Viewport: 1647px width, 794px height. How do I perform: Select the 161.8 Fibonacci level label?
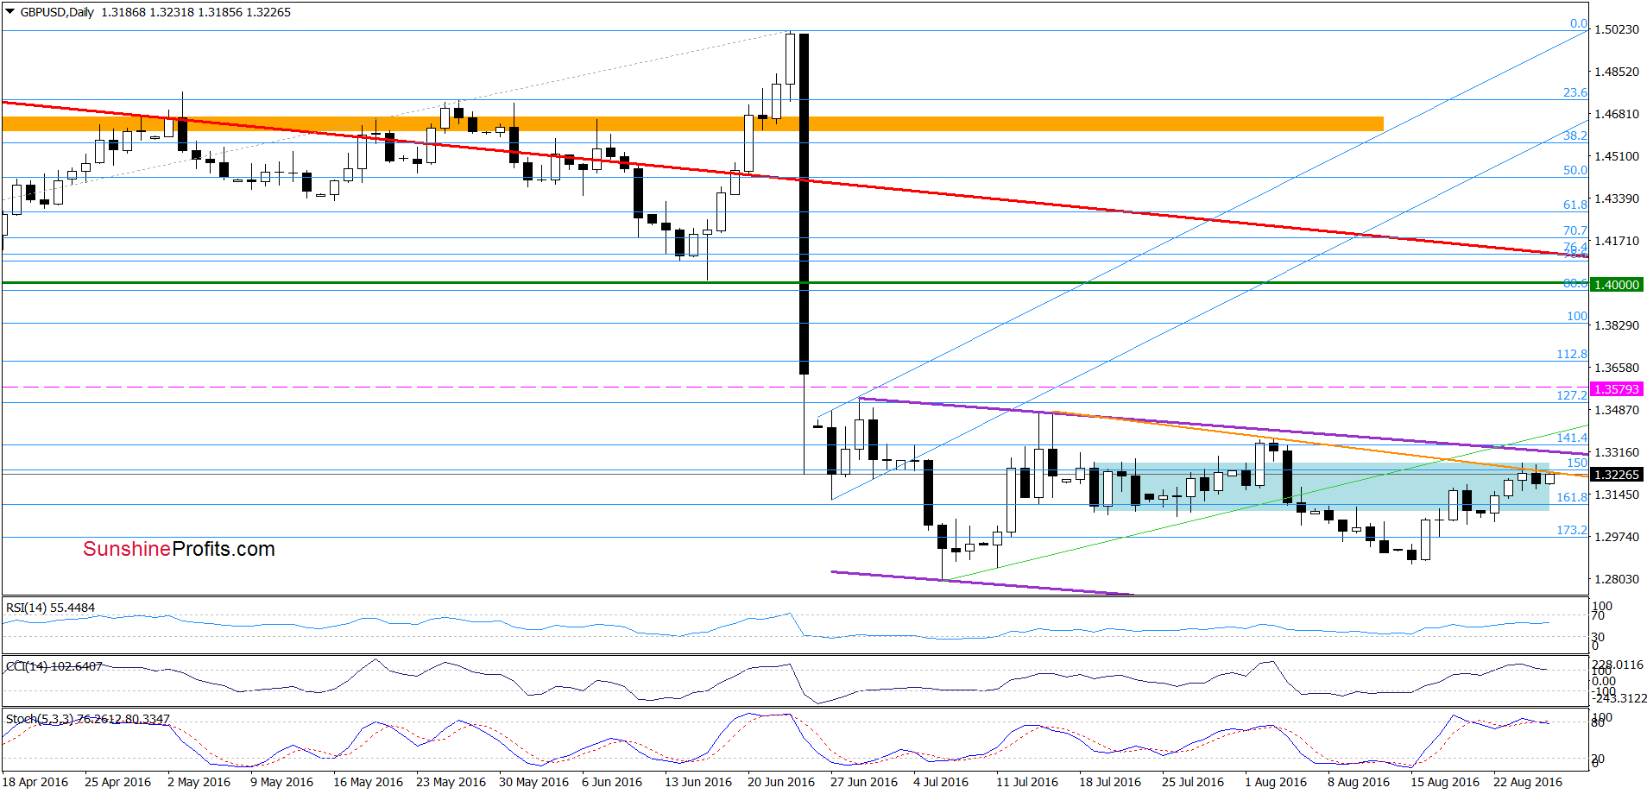(x=1572, y=497)
